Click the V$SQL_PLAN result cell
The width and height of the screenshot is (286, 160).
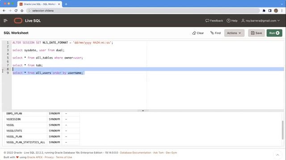click(26, 136)
